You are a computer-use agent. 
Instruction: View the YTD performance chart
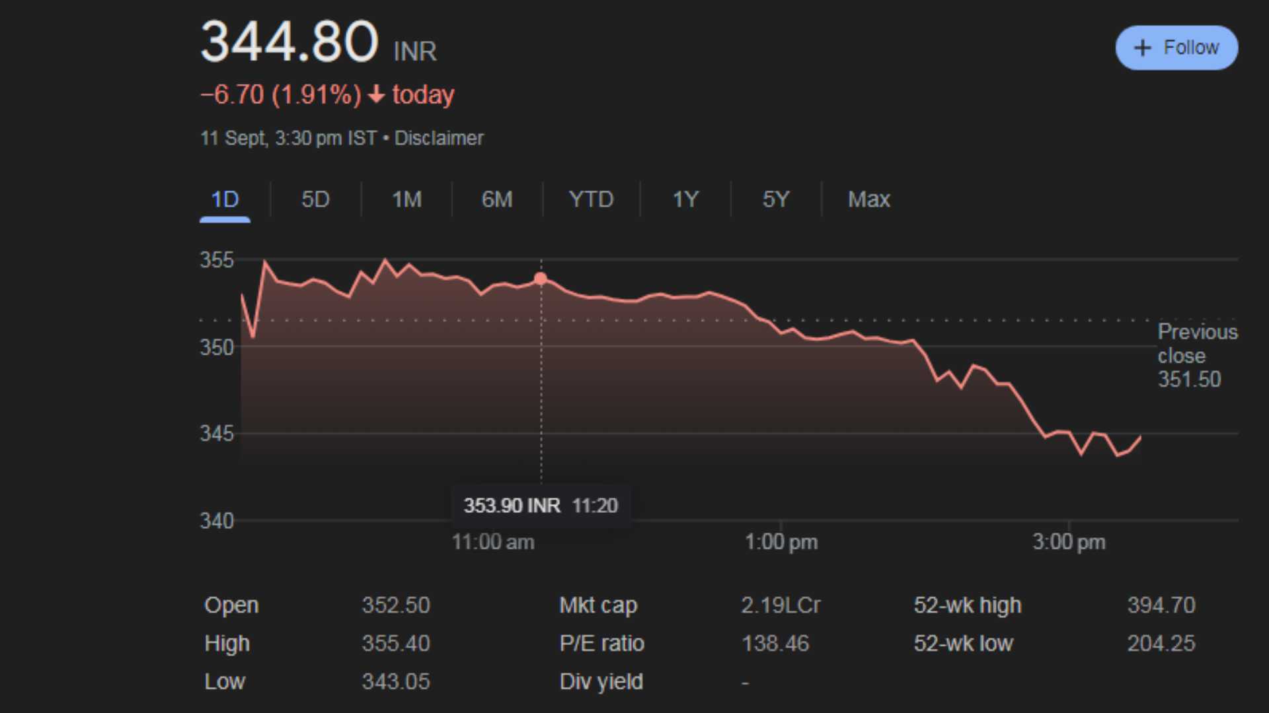click(591, 199)
